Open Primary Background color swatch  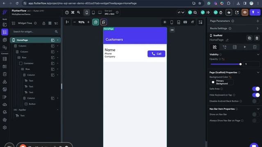[x=221, y=82]
